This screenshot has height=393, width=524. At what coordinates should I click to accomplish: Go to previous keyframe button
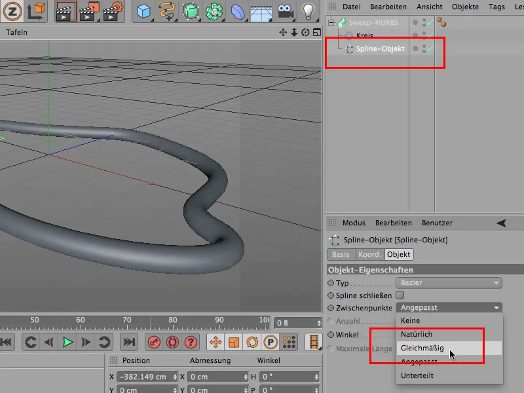31,342
